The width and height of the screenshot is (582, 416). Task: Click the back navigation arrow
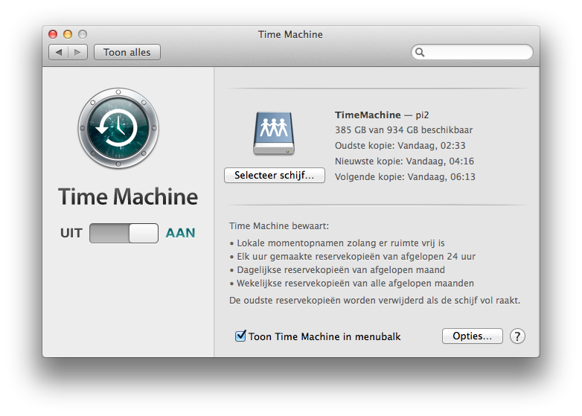coord(58,52)
